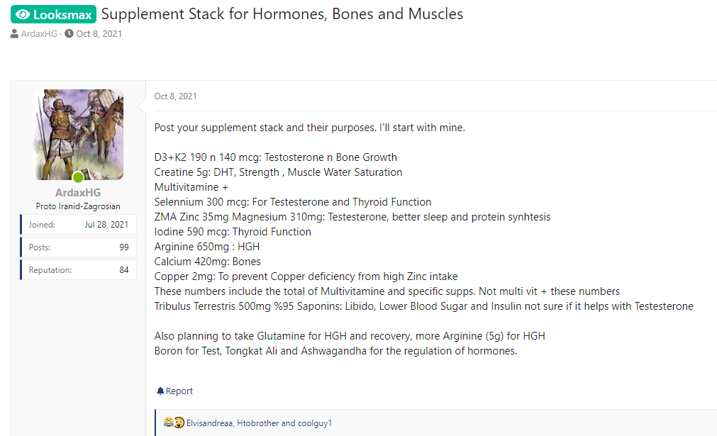Click the laughing-crying reaction emoji

point(168,423)
